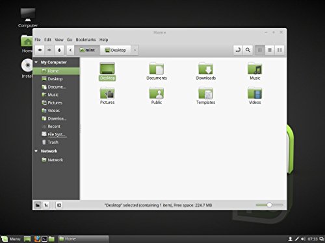
Task: Launch the terminal from the panel
Action: click(x=44, y=238)
